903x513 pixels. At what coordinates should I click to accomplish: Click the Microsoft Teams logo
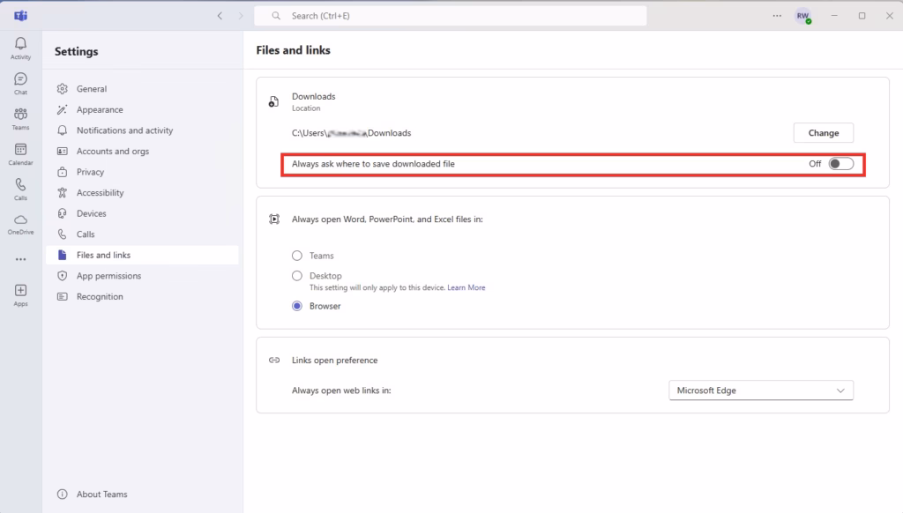pyautogui.click(x=21, y=16)
